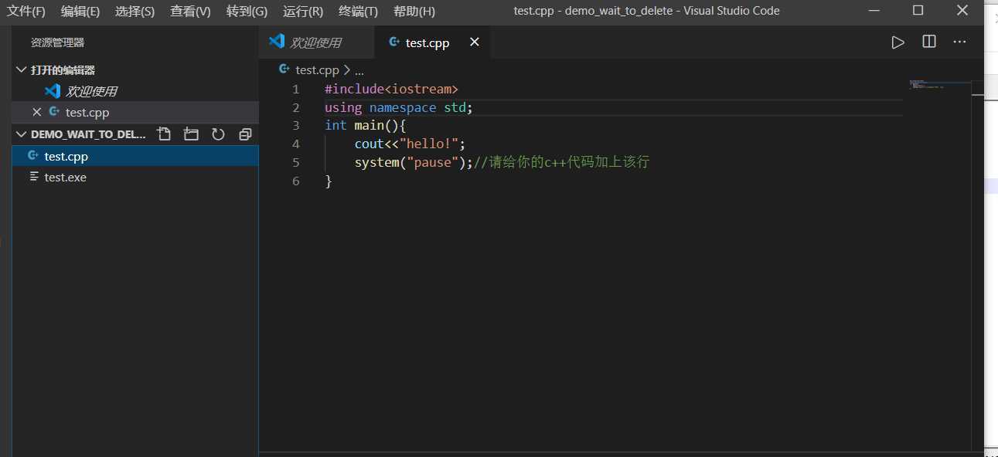Close the Visual Studio Code window
This screenshot has width=998, height=457.
click(x=962, y=10)
